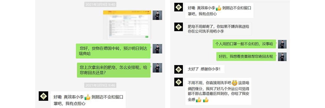Viewport: 325px width, 108px height.
Task: Click sender avatar beside the shared screenshot image
Action: 157,15
